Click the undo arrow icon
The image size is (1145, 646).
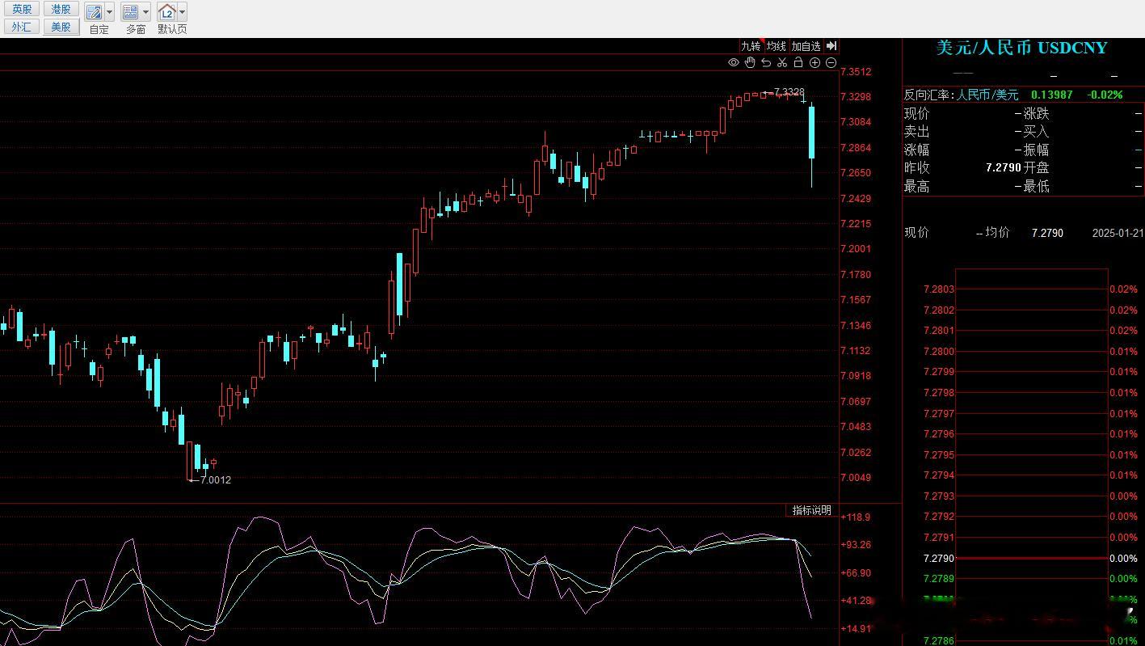tap(766, 62)
